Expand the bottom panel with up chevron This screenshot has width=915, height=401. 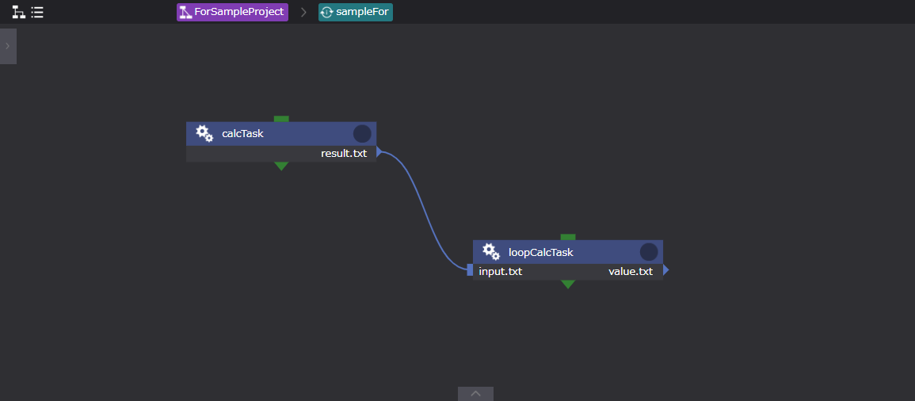(475, 394)
